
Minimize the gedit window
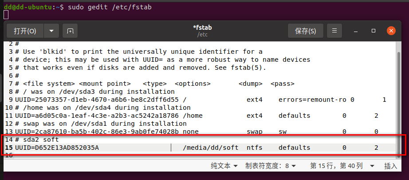[357, 31]
